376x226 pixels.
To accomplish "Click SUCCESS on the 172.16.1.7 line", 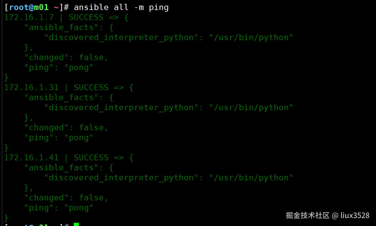I will coord(86,17).
